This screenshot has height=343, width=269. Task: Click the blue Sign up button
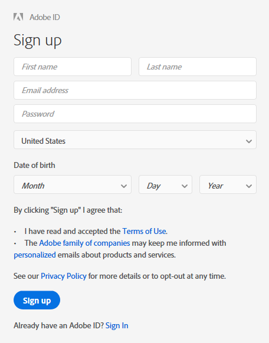point(37,300)
